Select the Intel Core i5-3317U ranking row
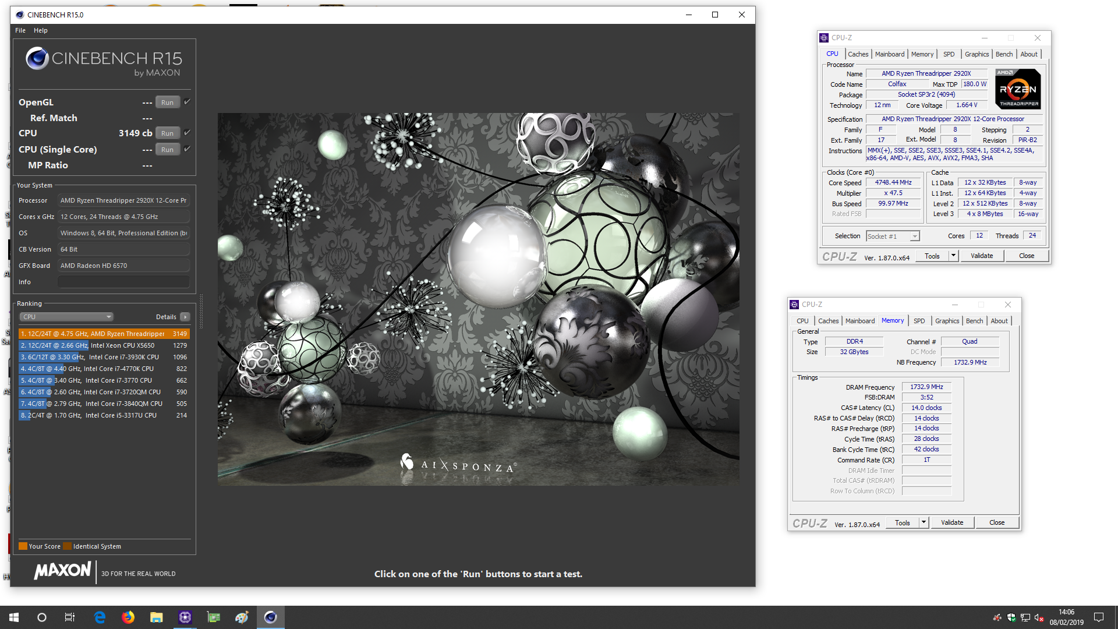The height and width of the screenshot is (629, 1118). coord(104,415)
